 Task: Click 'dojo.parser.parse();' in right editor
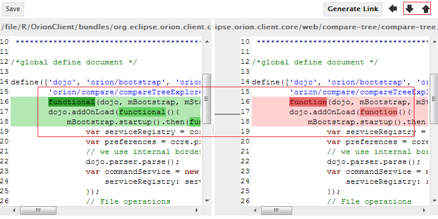tap(373, 162)
